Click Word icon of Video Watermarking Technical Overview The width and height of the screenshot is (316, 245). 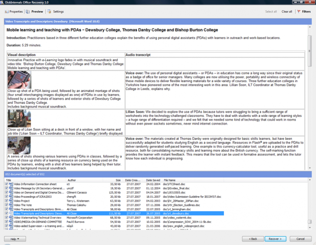pyautogui.click(x=11, y=218)
